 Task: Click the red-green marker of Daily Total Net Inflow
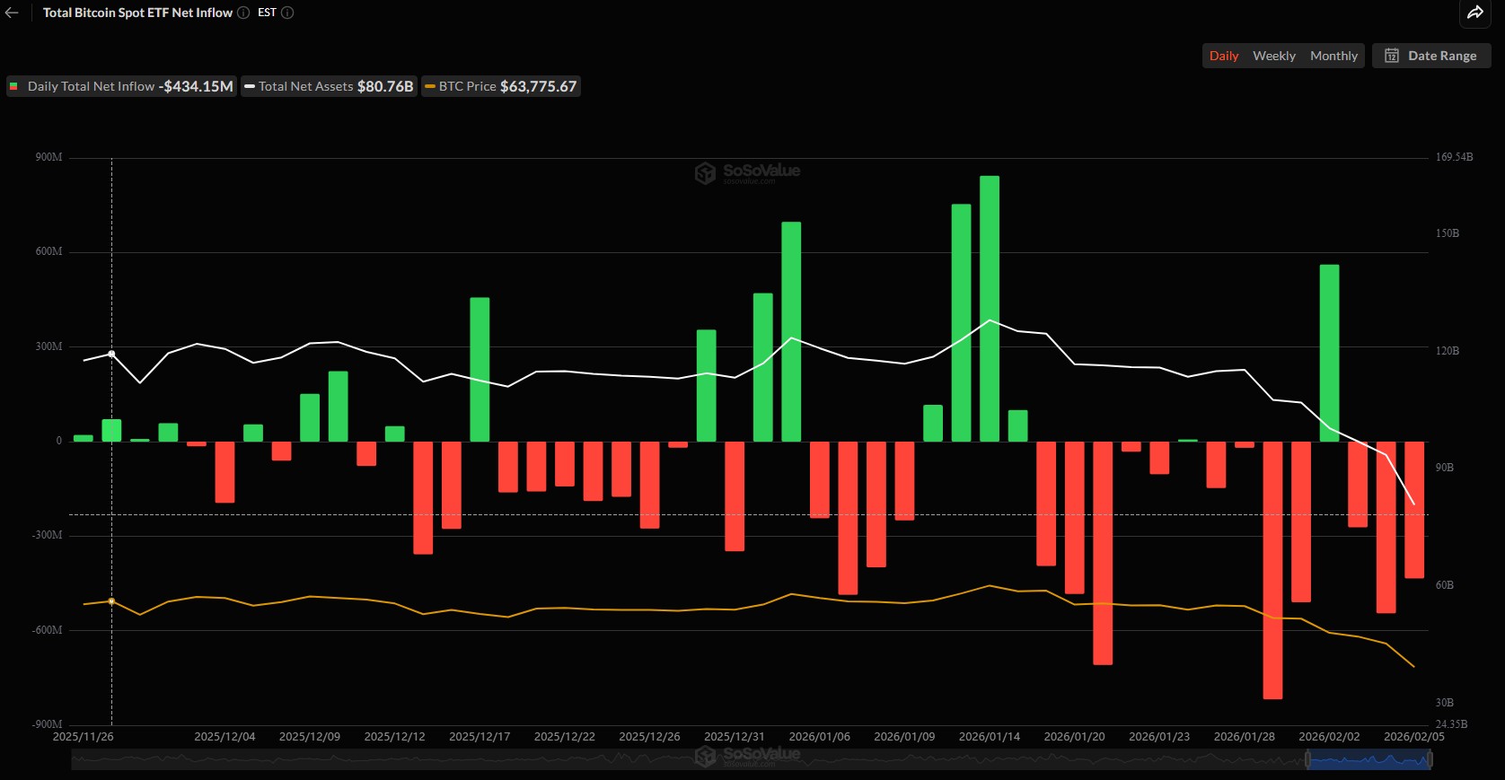[14, 86]
